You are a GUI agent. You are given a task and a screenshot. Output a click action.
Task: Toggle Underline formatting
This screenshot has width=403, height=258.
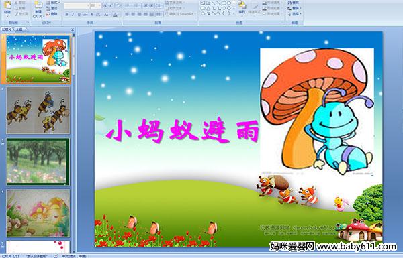tap(79, 15)
